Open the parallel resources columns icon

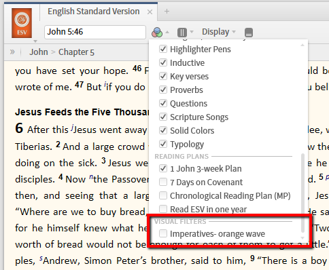tap(182, 33)
